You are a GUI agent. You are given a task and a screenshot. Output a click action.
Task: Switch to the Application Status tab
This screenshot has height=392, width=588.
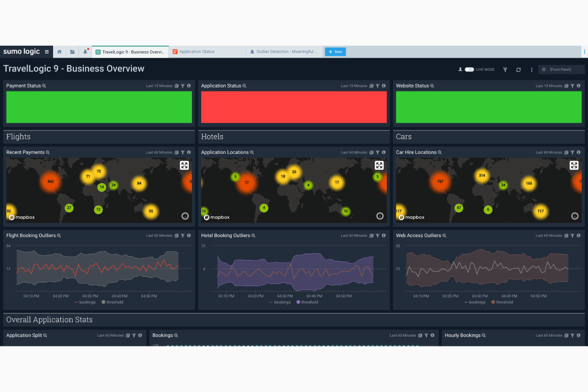196,52
